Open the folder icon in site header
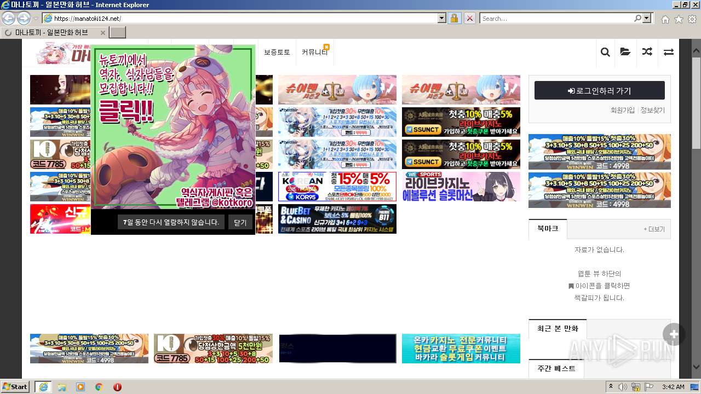This screenshot has width=701, height=394. point(625,52)
